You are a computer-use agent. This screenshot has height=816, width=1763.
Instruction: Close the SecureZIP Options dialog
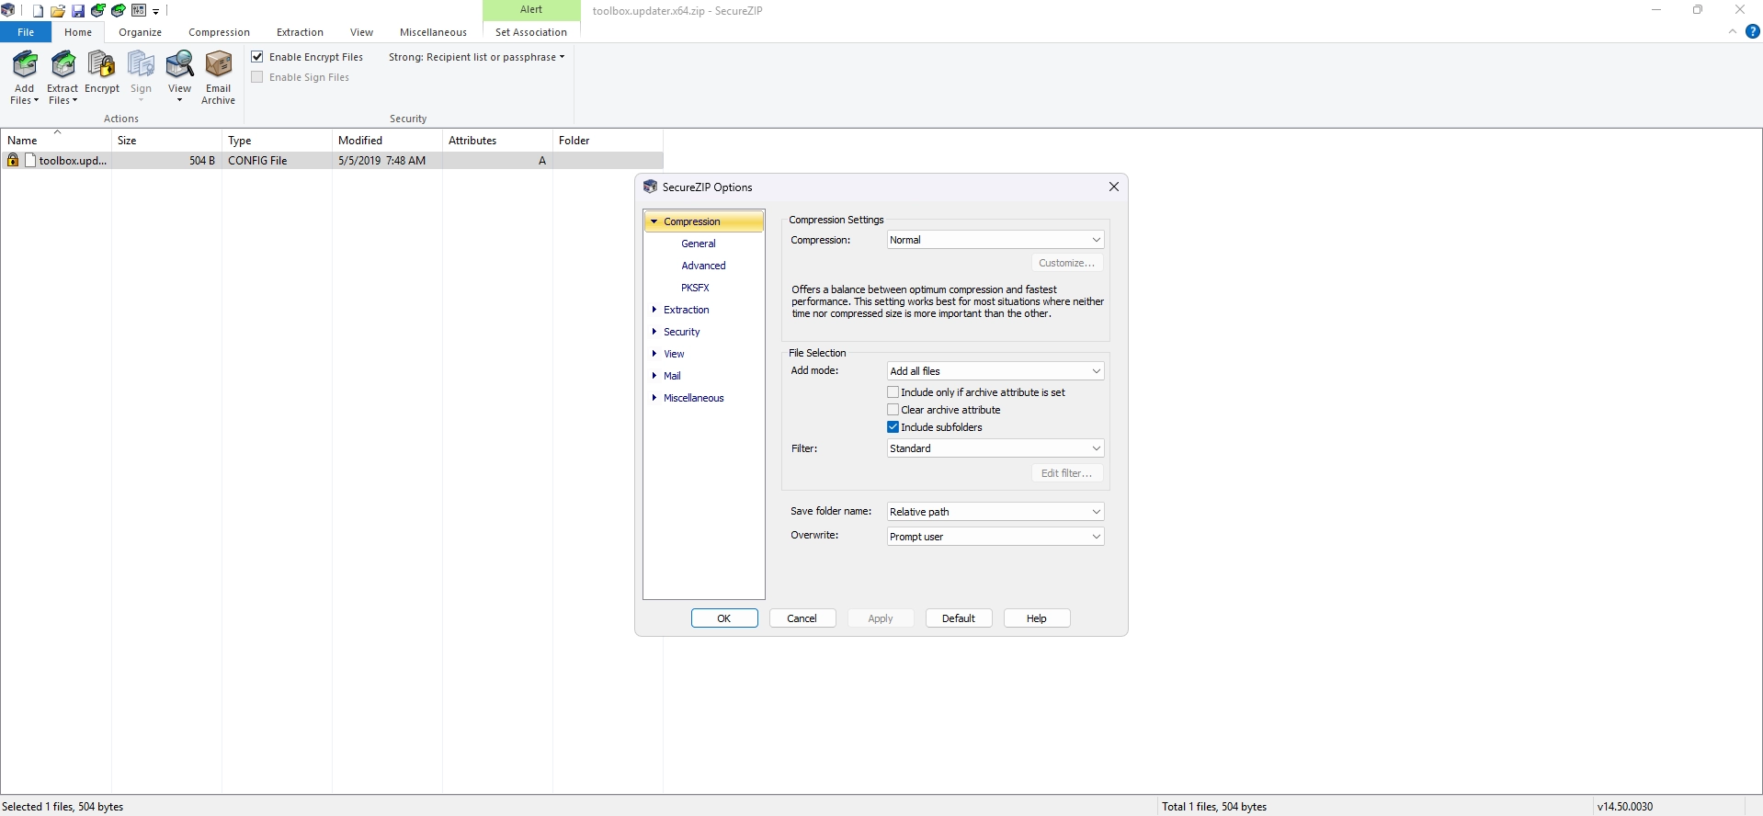[1114, 187]
